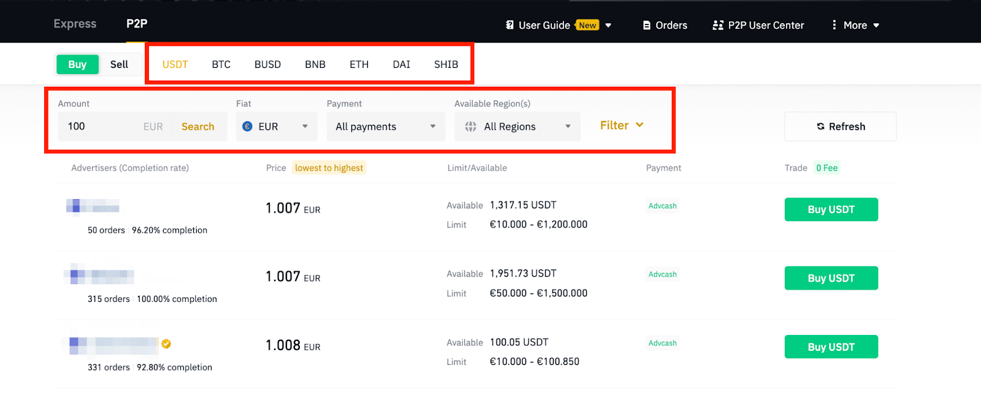Select the BTC coin tab
The width and height of the screenshot is (981, 398).
(221, 64)
